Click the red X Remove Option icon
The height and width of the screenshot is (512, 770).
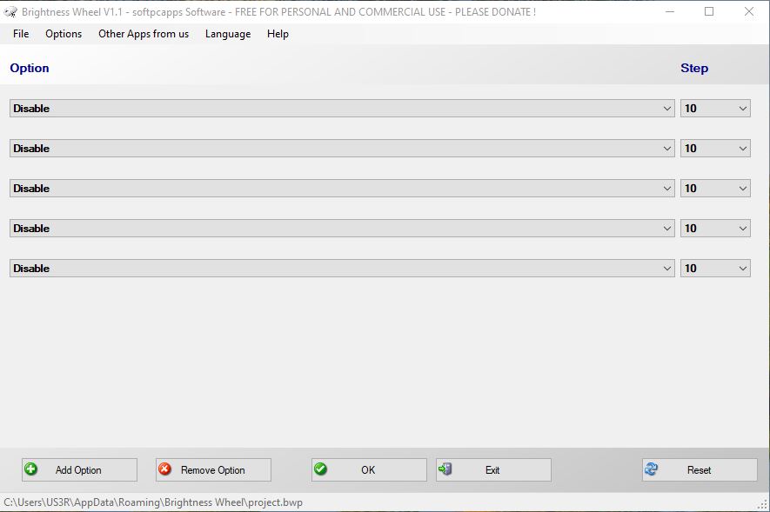pos(164,469)
